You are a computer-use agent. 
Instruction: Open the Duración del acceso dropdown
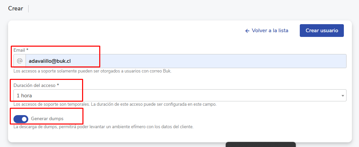(180, 95)
